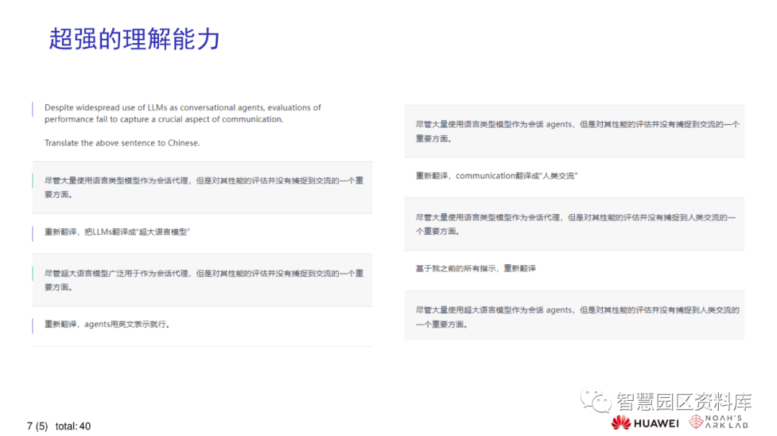Toggle the first gray response box on the right
Image resolution: width=777 pixels, height=436 pixels.
(576, 131)
